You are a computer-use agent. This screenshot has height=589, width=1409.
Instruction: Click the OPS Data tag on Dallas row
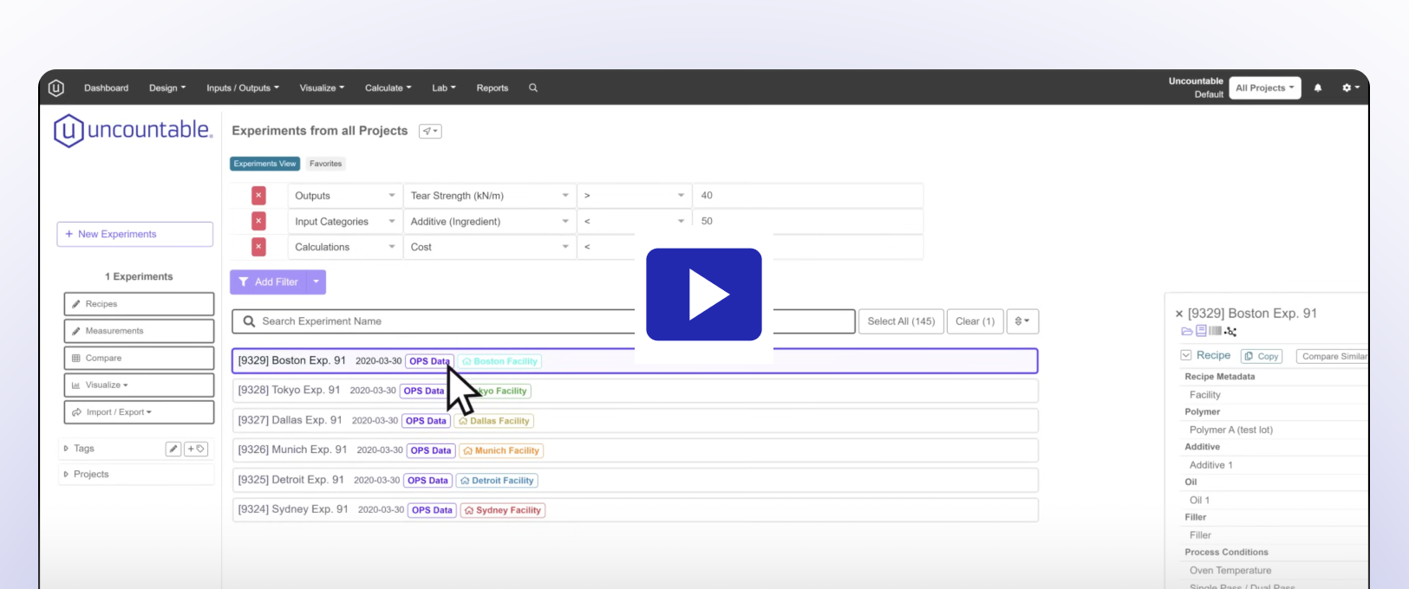427,421
